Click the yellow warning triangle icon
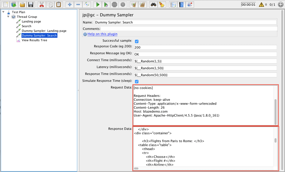The height and width of the screenshot is (172, 285). click(x=261, y=4)
